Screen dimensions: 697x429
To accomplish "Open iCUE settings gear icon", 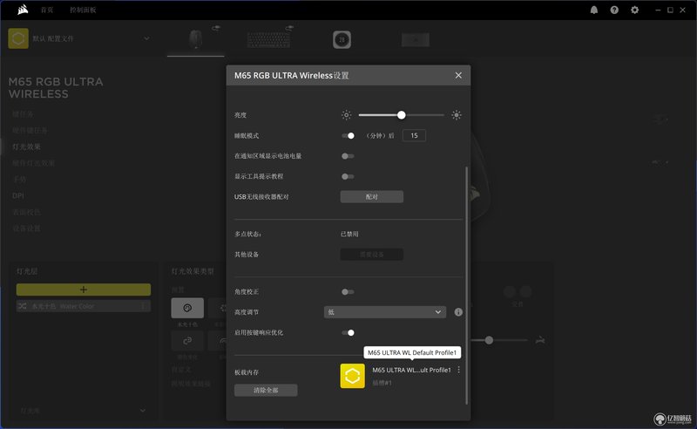I will (635, 10).
